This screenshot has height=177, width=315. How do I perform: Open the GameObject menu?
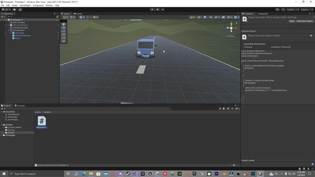25,5
